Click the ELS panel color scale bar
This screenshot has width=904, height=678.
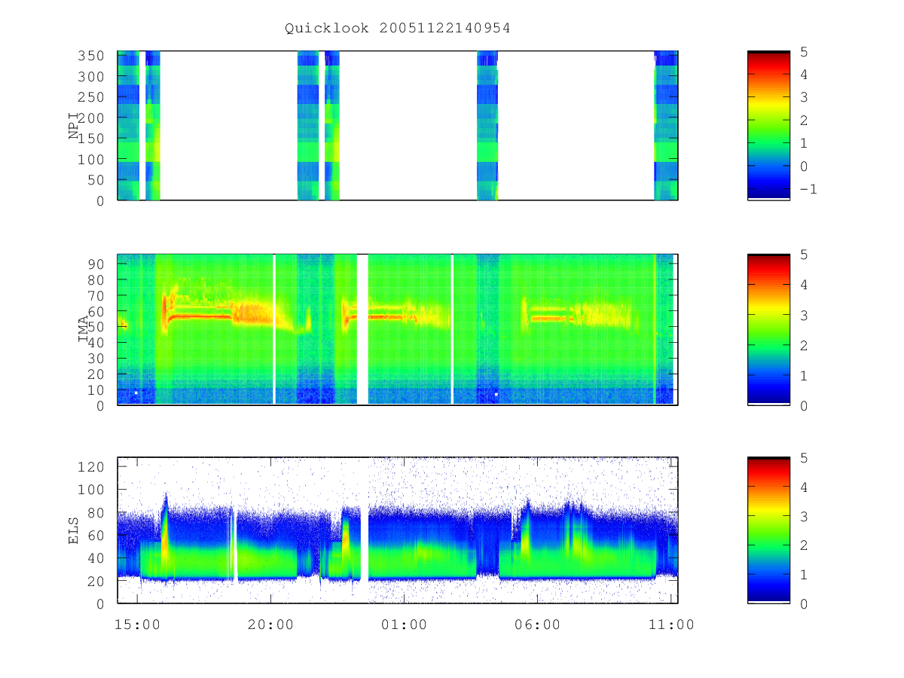pos(768,530)
